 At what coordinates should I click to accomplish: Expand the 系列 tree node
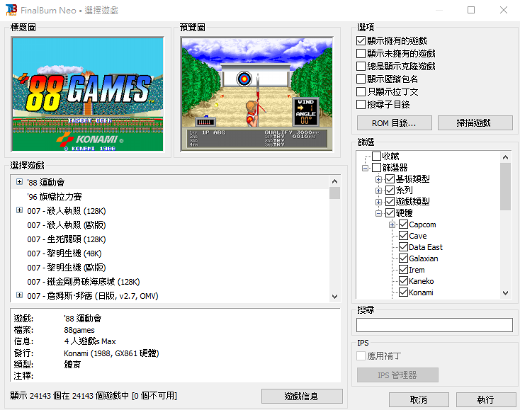[x=378, y=190]
